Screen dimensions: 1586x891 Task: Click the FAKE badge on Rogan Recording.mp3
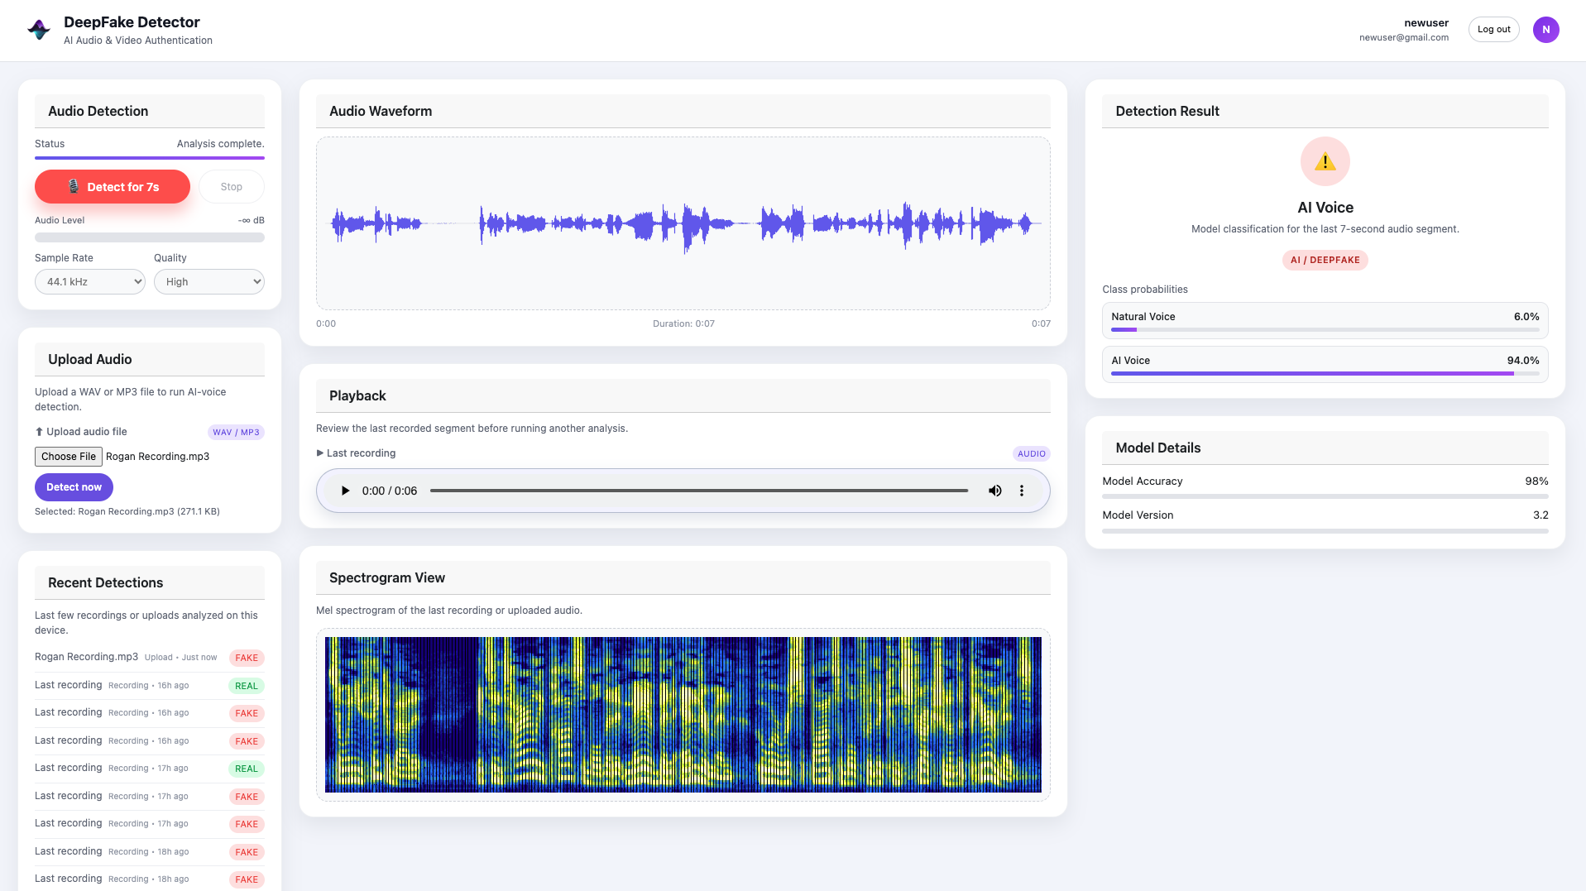point(247,658)
